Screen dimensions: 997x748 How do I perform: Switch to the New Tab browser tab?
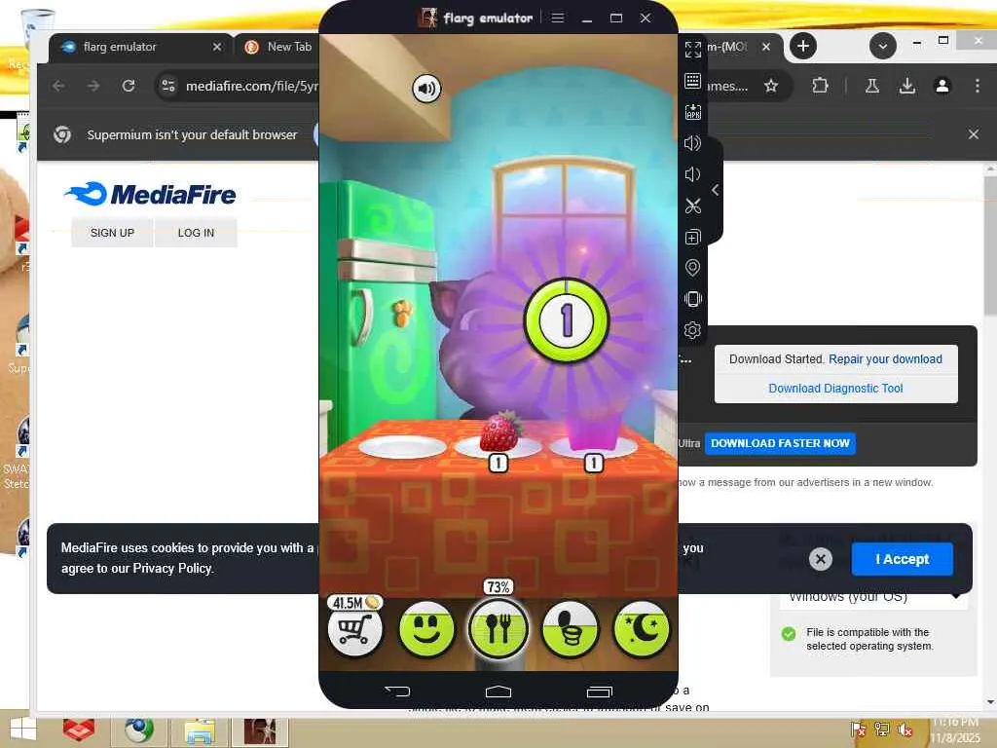coord(277,47)
